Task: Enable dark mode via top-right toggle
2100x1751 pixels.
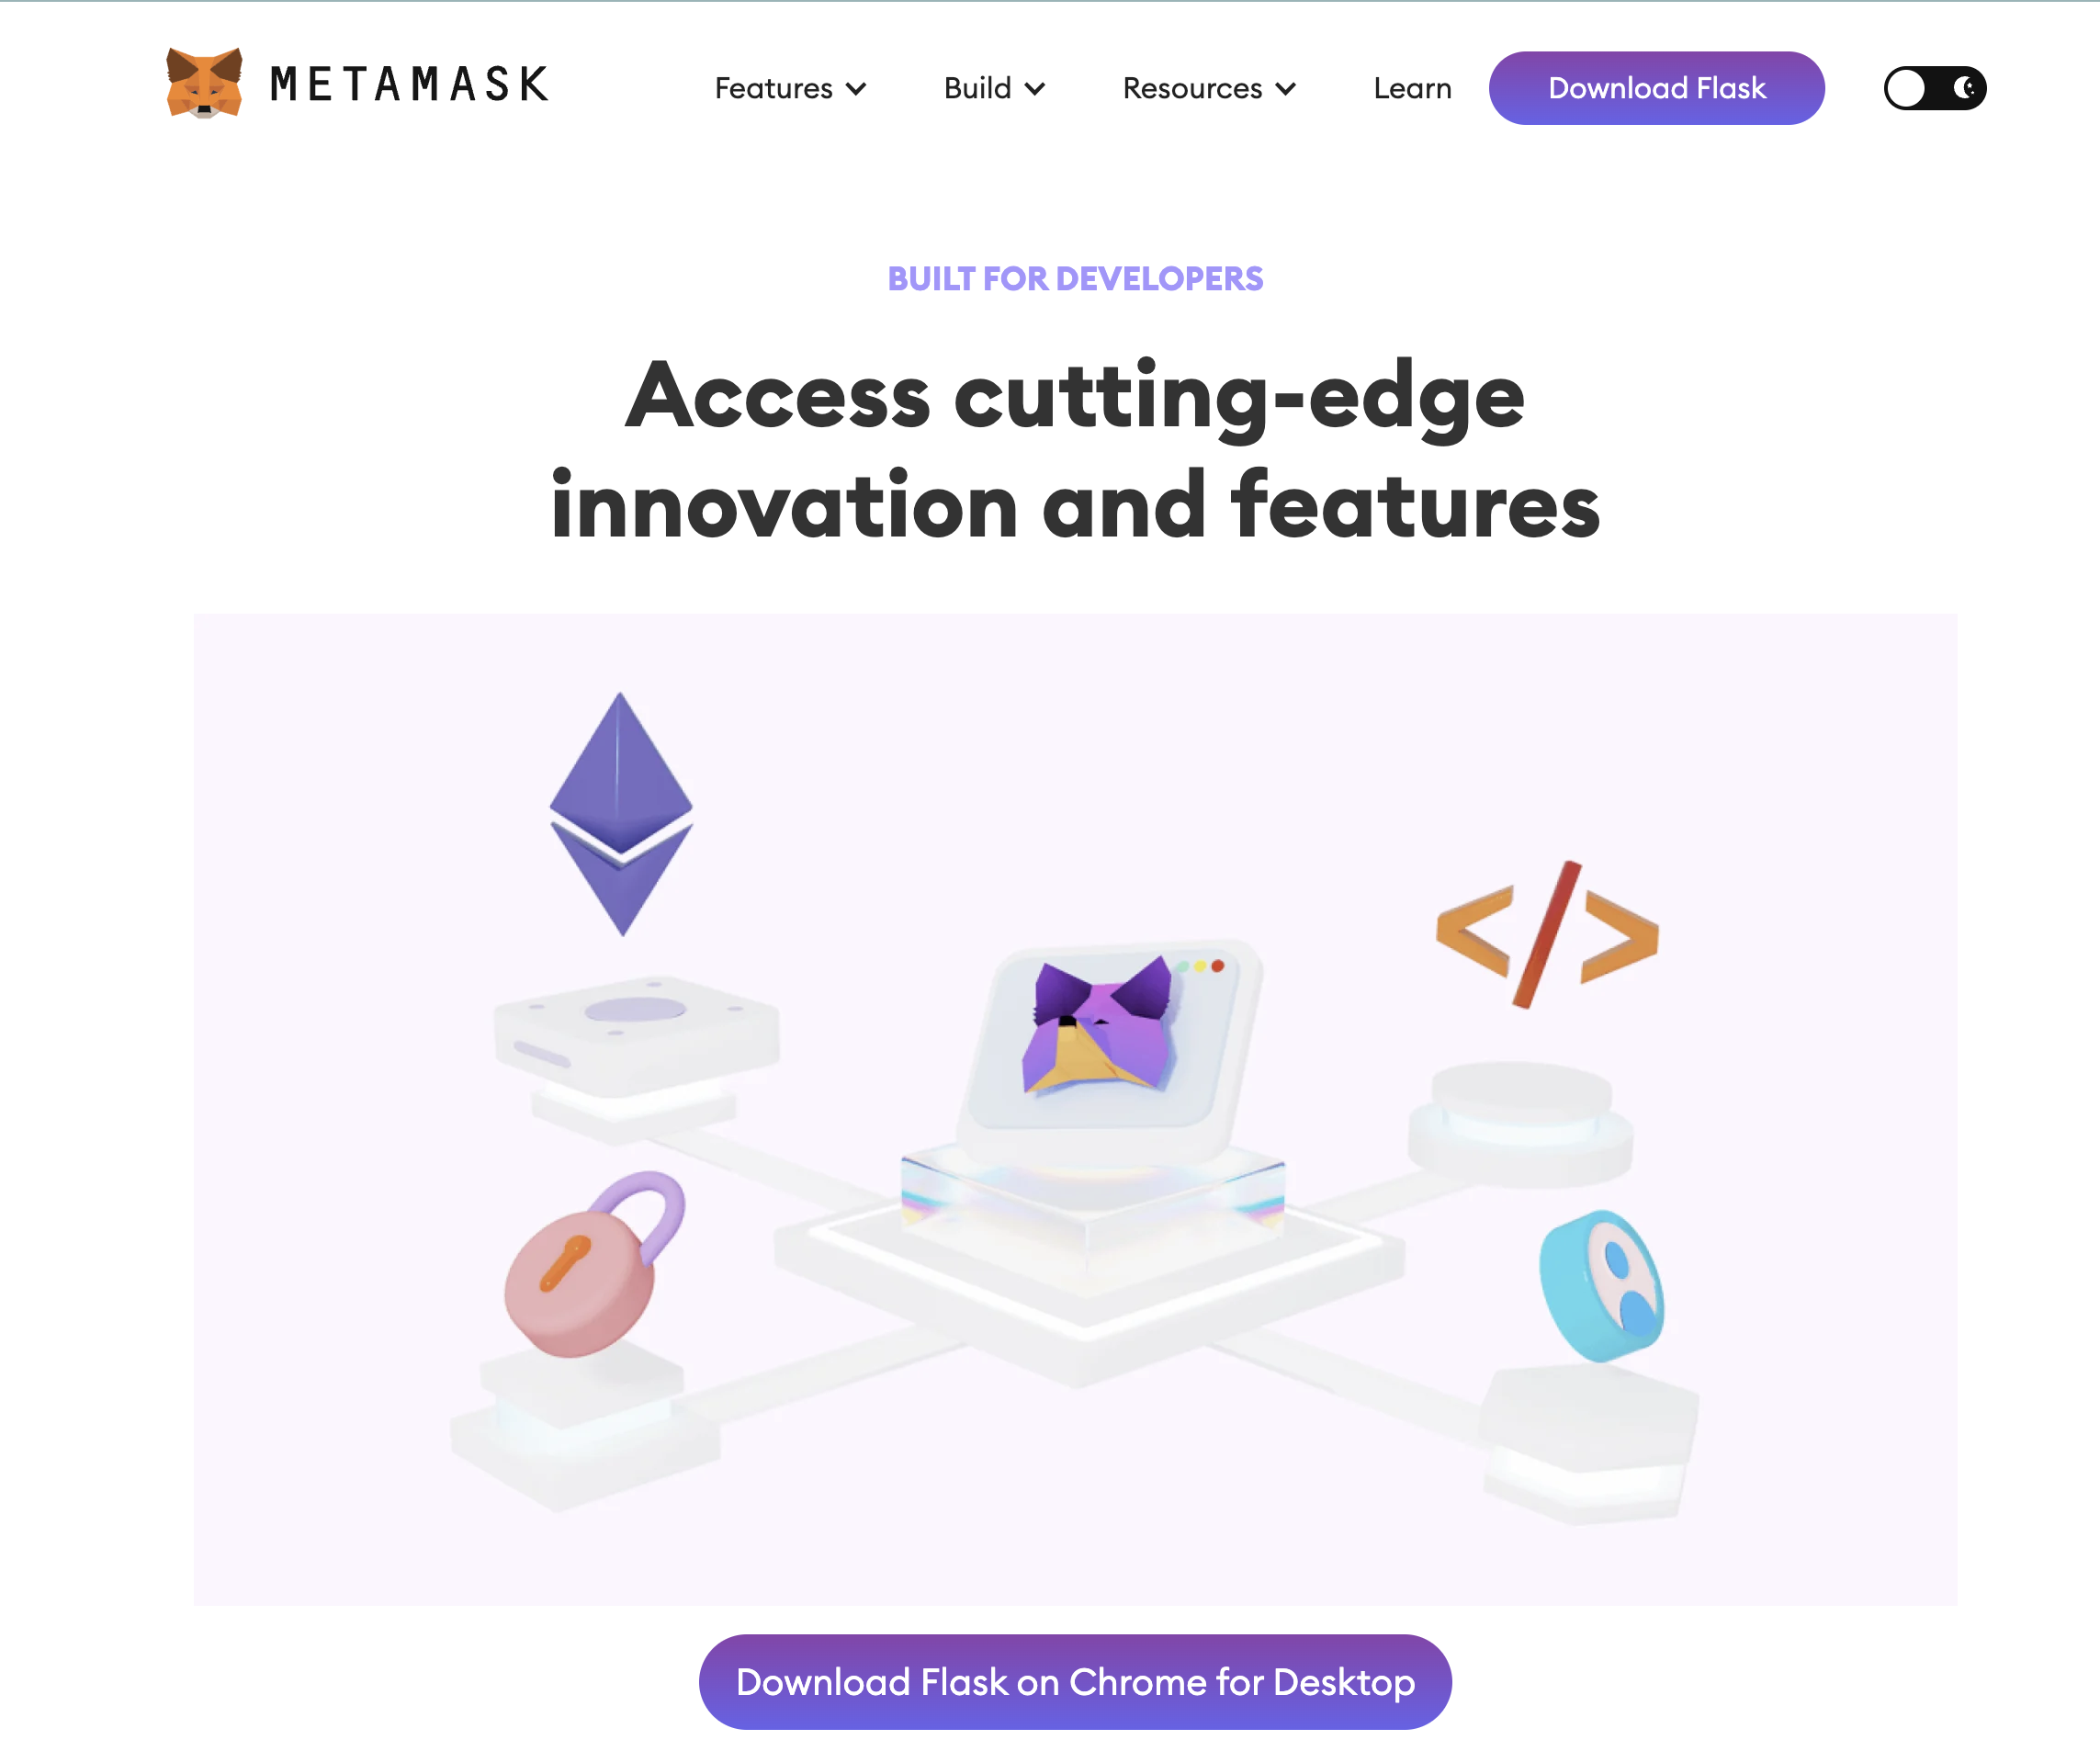Action: [1931, 87]
